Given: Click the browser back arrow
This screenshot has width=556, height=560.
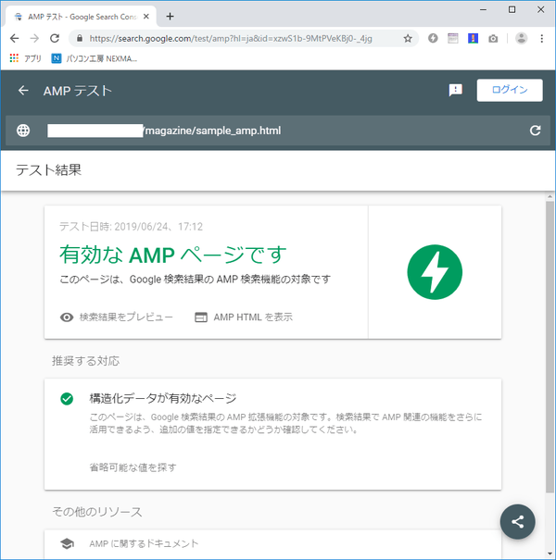Looking at the screenshot, I should coord(14,38).
